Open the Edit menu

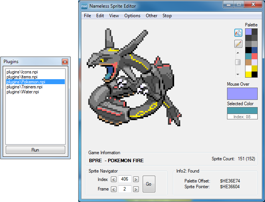tap(100, 16)
